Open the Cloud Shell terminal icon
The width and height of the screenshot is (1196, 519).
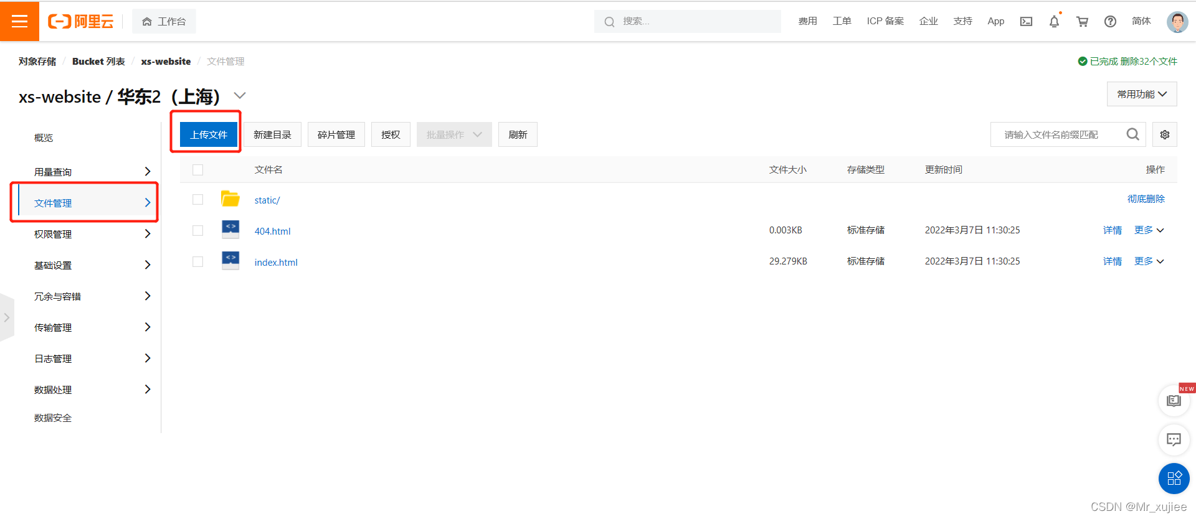(x=1026, y=21)
